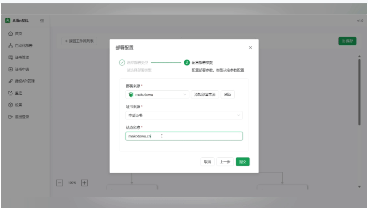Collapse the sidebar with the menu-fold icon
The width and height of the screenshot is (368, 208).
pyautogui.click(x=42, y=21)
